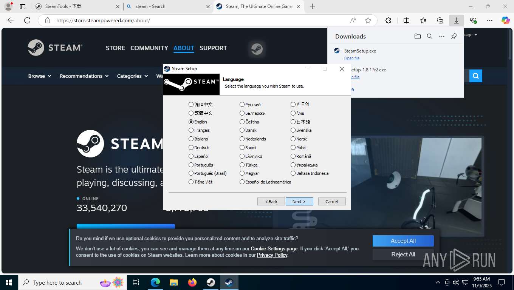Select the 日本語 language option
514x290 pixels.
[x=300, y=122]
